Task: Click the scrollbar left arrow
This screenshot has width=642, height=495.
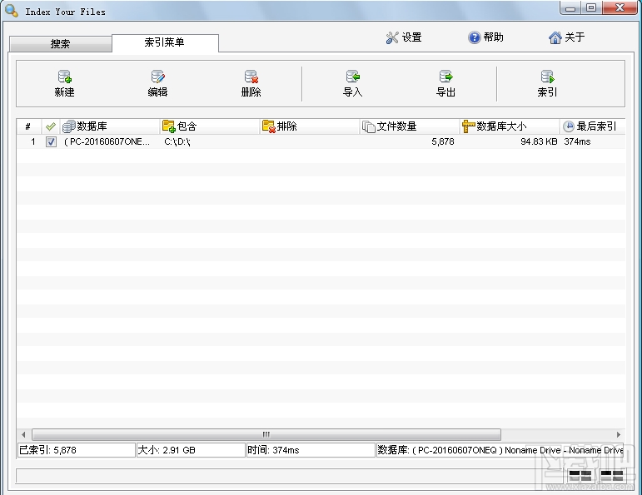Action: pos(23,434)
